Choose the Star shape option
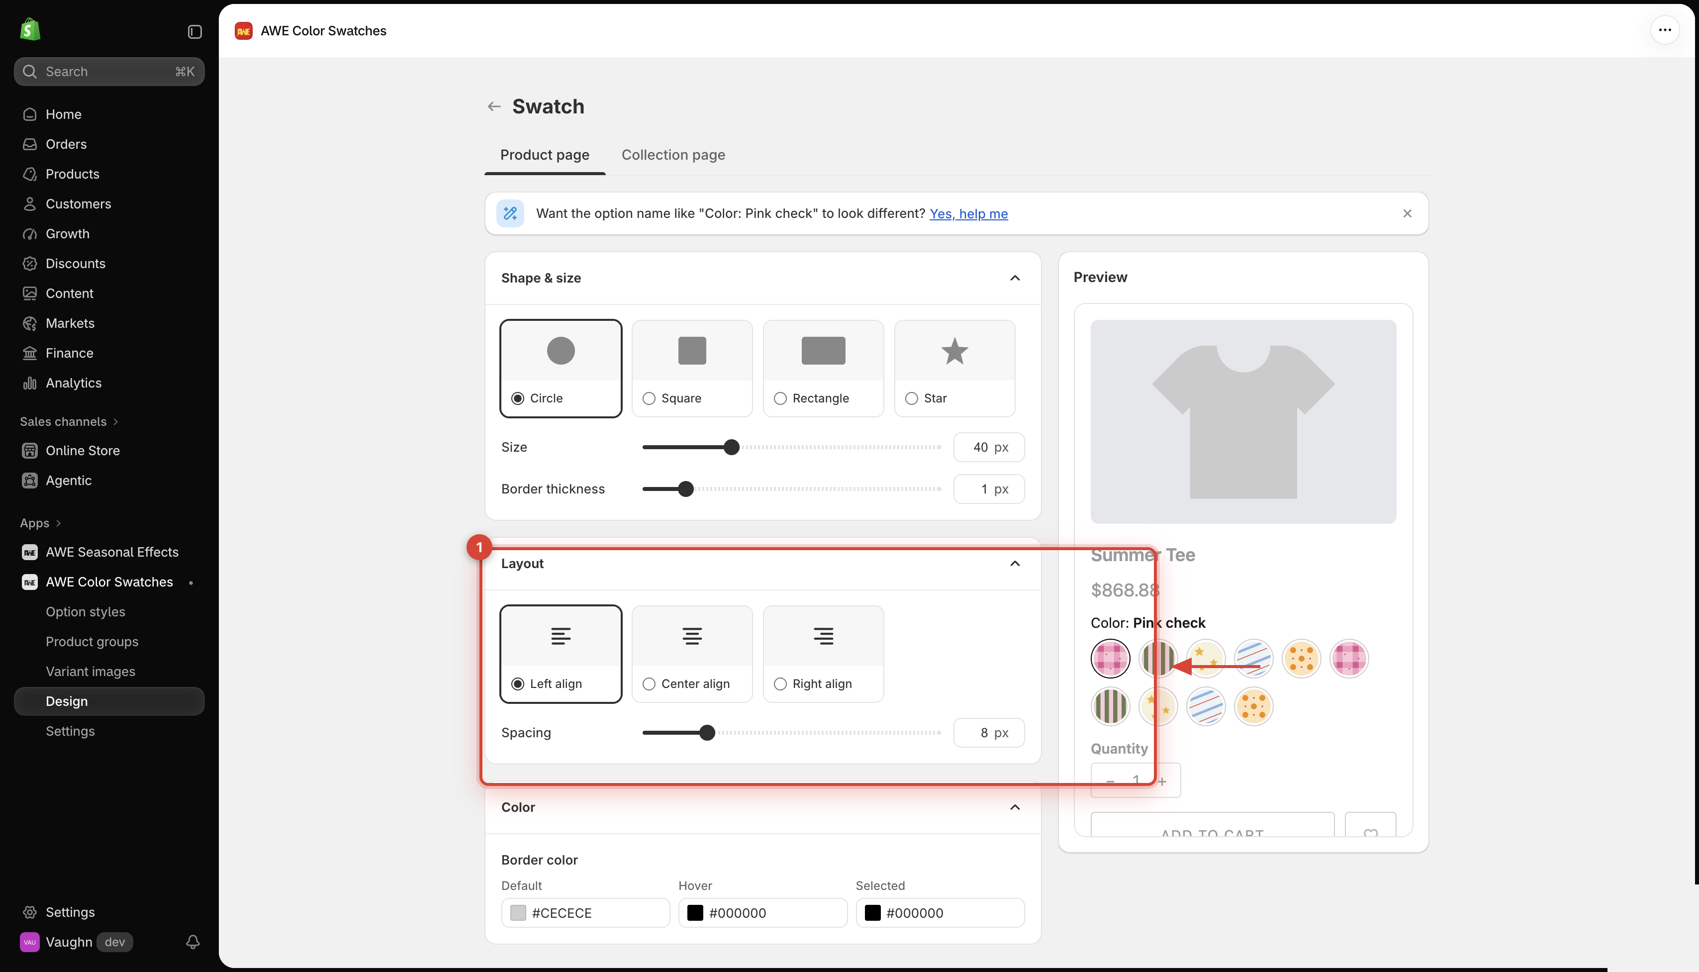 [955, 369]
